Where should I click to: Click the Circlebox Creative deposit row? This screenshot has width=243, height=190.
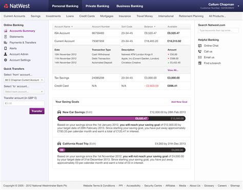(x=121, y=63)
